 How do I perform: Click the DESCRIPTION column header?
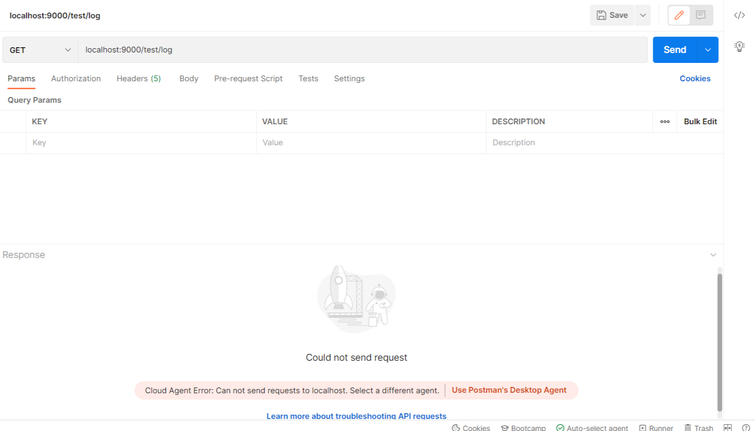(518, 122)
